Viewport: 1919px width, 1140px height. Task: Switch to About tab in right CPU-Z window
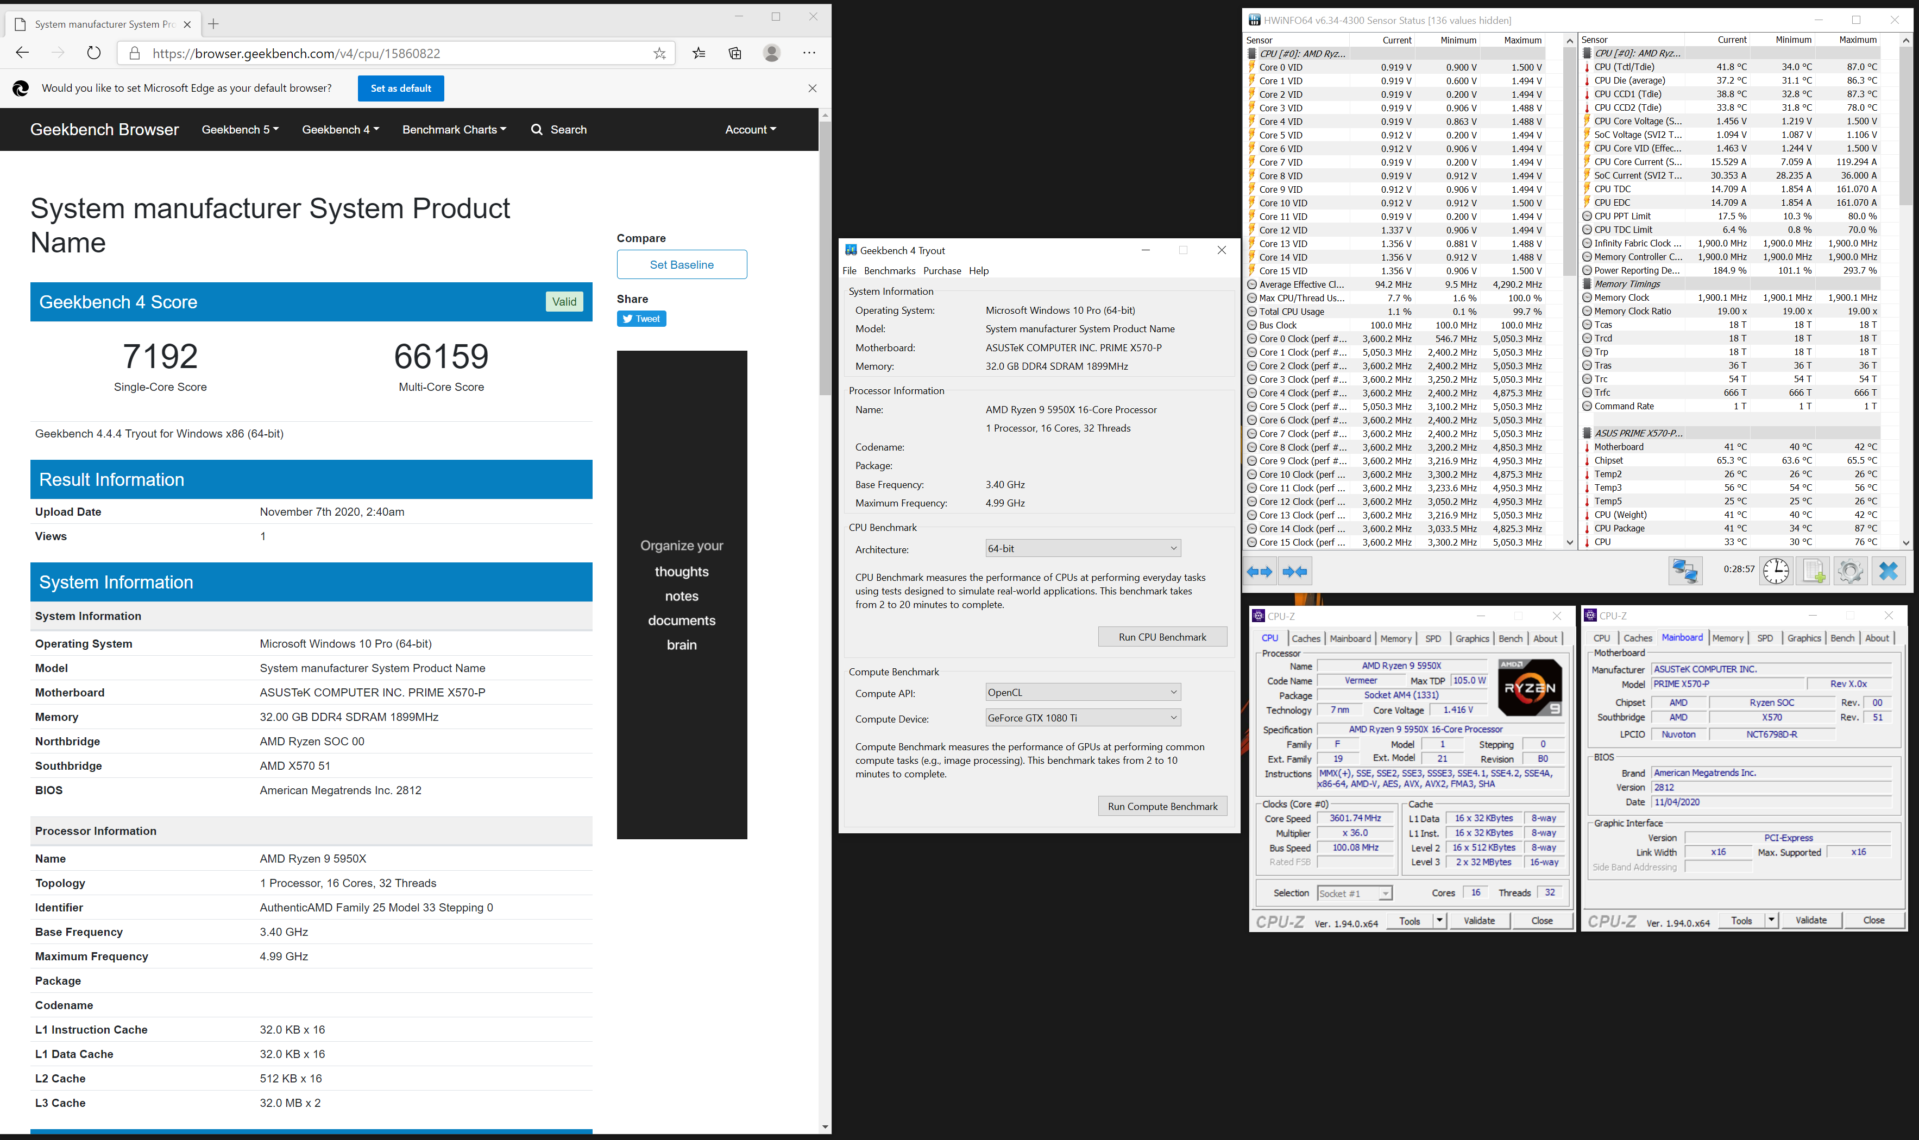coord(1877,638)
